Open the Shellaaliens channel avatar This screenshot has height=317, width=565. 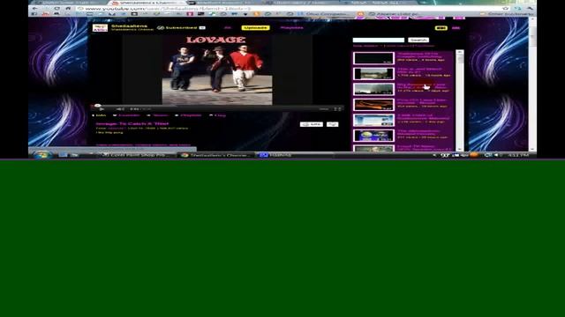pos(100,27)
